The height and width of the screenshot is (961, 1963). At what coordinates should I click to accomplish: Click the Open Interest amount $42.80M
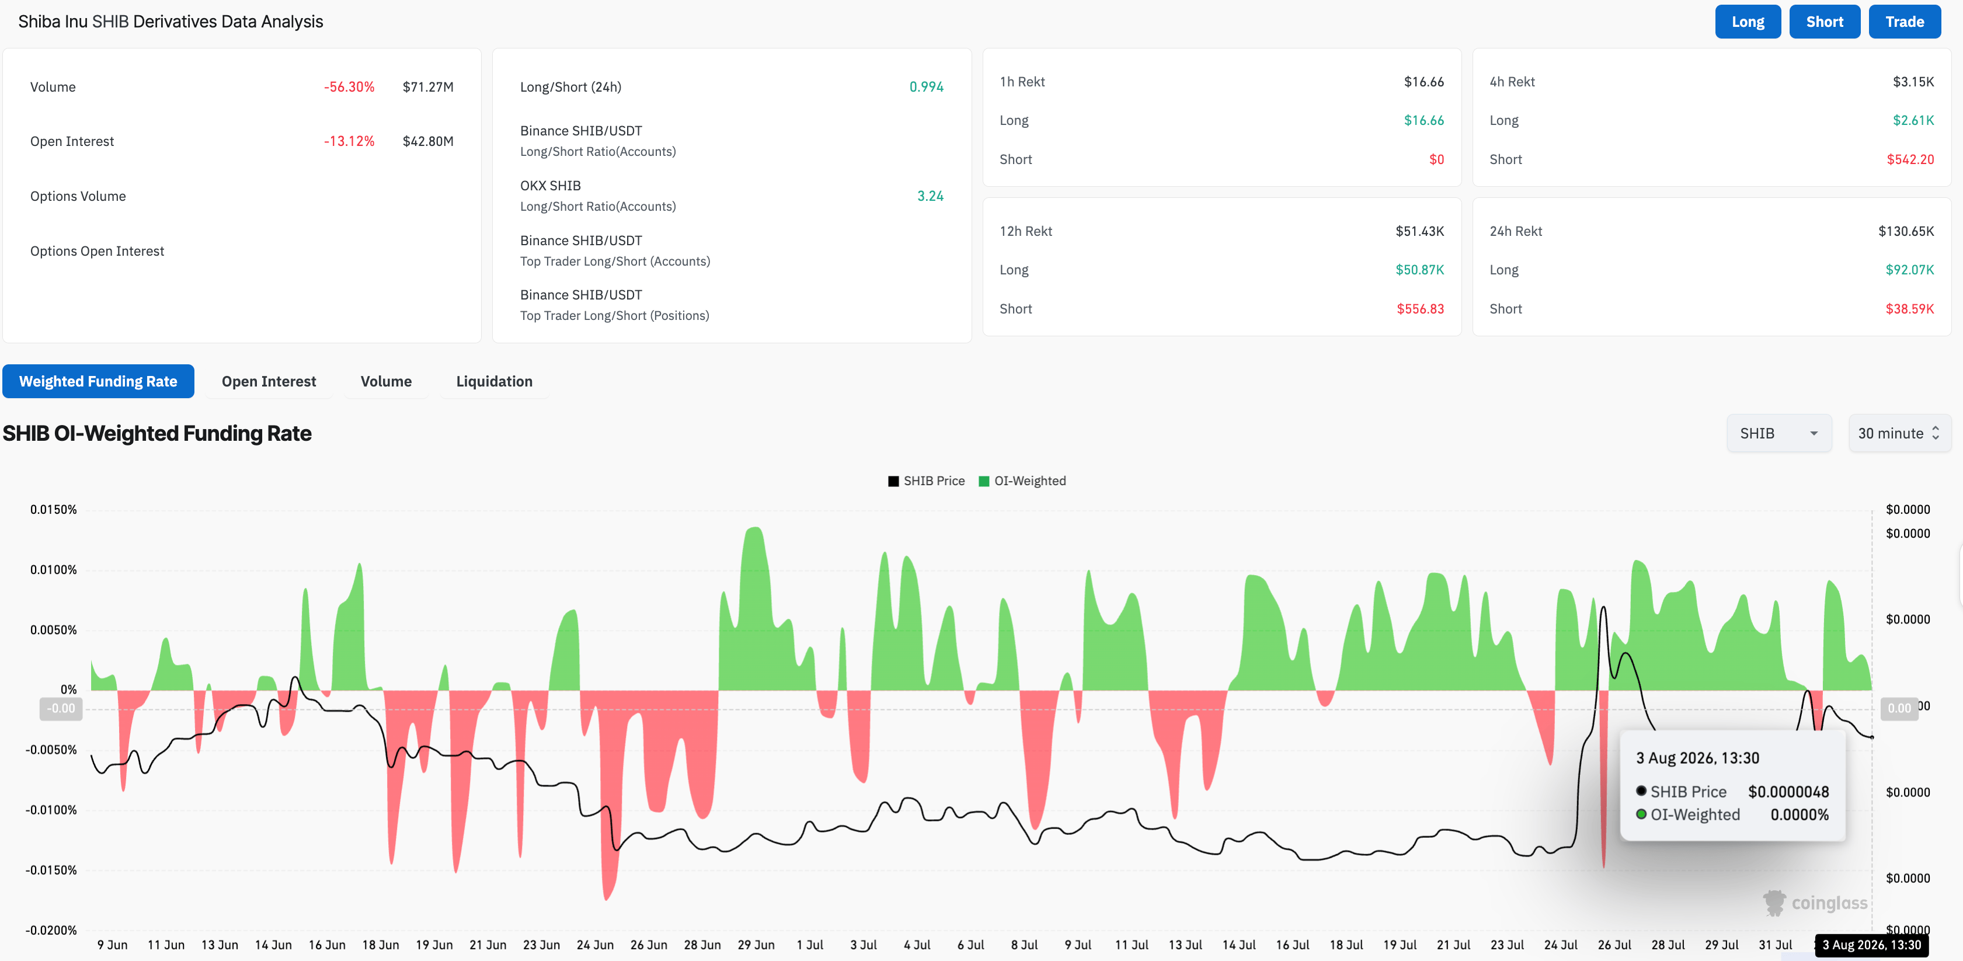pyautogui.click(x=428, y=141)
